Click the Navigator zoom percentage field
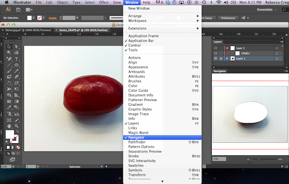The height and width of the screenshot is (184, 289). click(219, 159)
